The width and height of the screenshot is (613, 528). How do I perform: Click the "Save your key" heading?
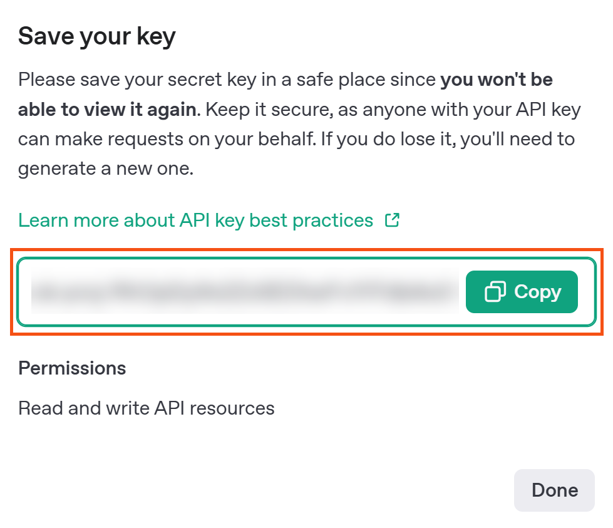tap(97, 37)
